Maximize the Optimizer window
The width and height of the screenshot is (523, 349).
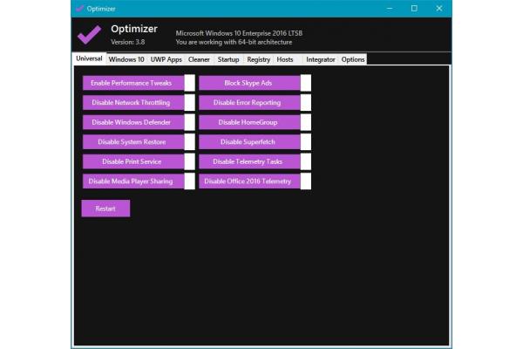coord(414,9)
